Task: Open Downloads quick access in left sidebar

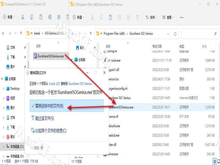Action: click(11, 57)
